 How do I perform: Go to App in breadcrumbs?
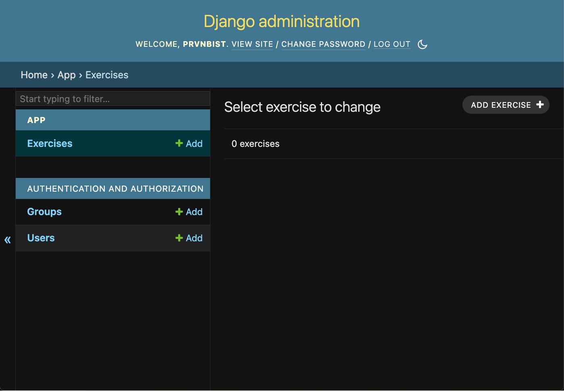67,75
